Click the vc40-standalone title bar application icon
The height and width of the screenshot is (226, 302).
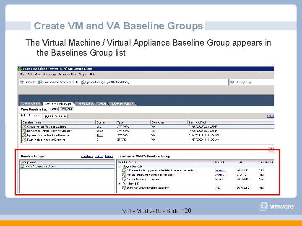[20, 69]
